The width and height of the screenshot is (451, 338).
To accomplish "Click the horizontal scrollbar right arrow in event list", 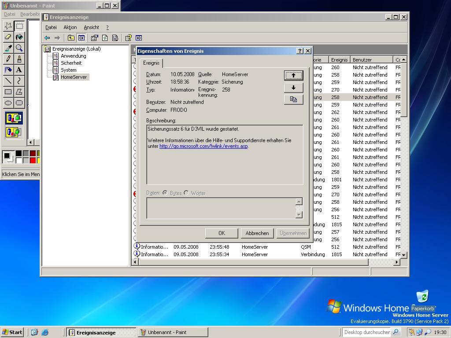I will click(x=397, y=262).
